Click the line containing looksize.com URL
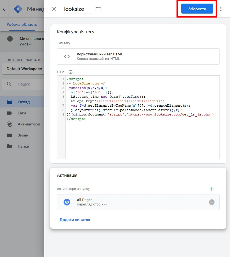 pos(142,114)
